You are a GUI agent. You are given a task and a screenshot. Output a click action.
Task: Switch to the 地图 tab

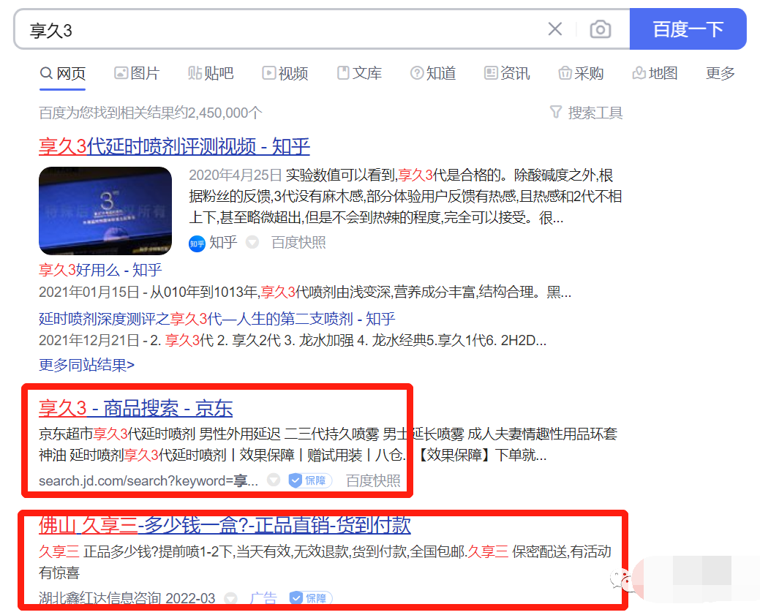coord(655,73)
